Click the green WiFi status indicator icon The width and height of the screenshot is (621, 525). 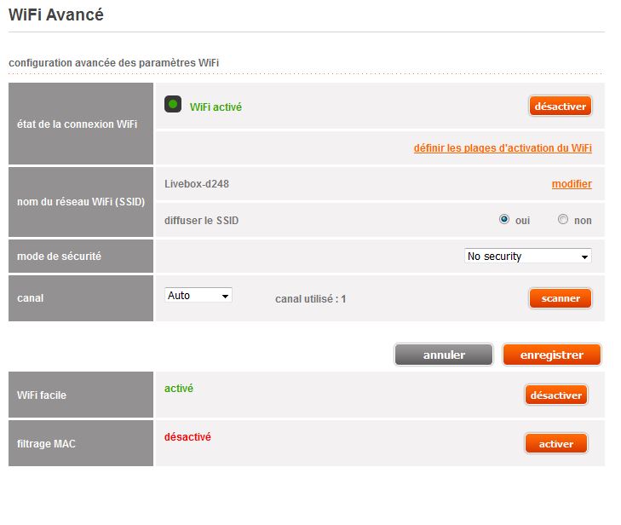173,105
